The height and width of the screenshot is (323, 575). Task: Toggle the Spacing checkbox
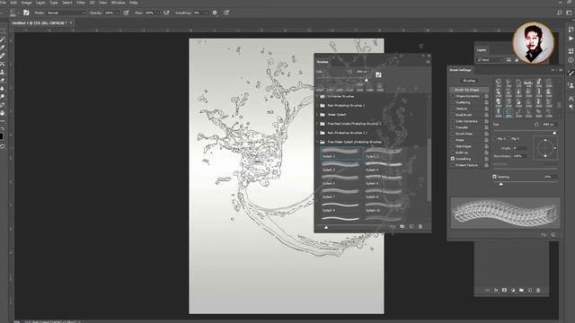click(x=495, y=177)
